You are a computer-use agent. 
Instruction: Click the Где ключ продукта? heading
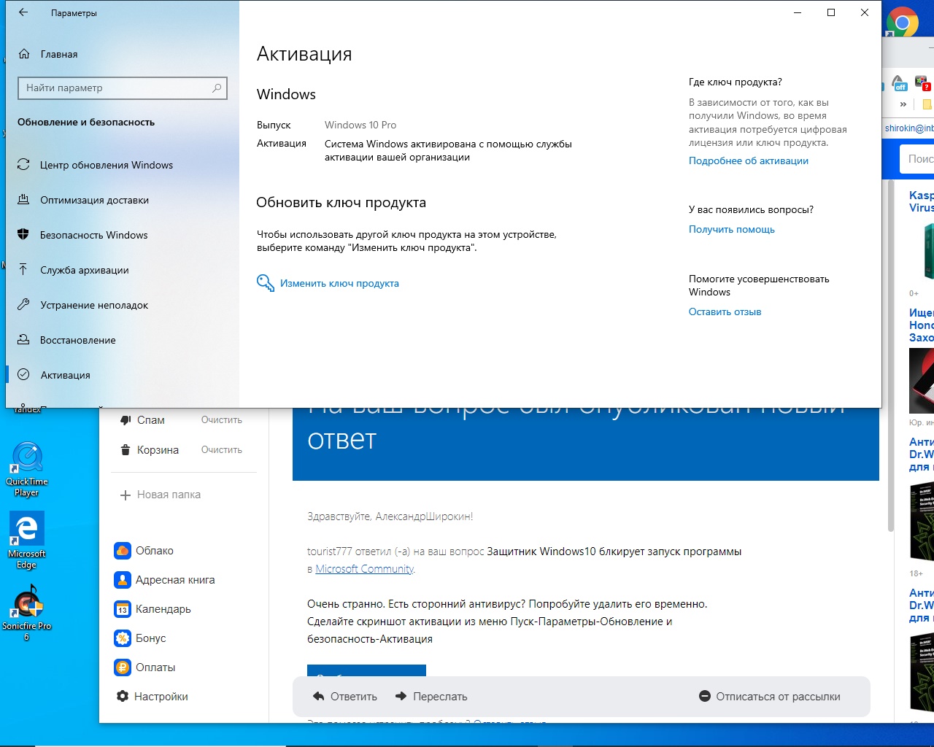click(736, 82)
